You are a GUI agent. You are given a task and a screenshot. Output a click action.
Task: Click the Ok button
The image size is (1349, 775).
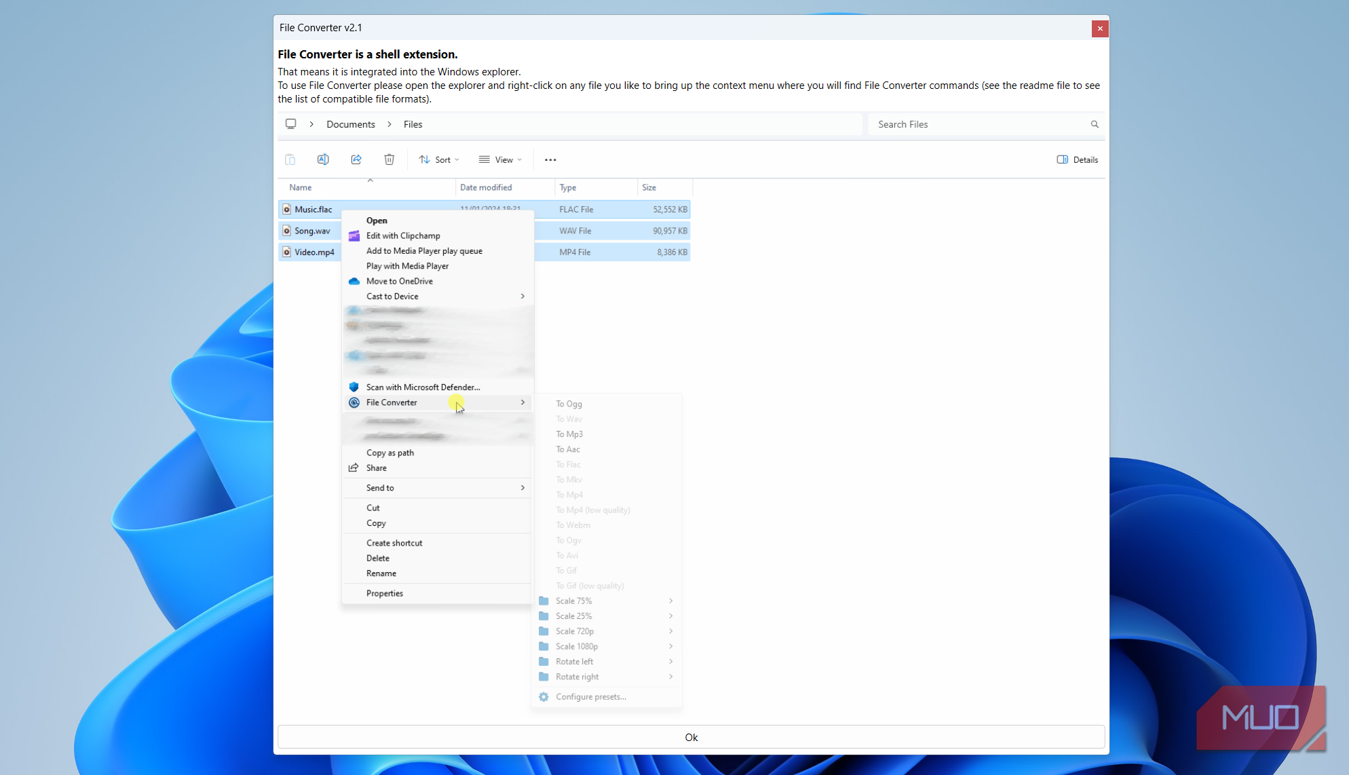[x=691, y=737]
